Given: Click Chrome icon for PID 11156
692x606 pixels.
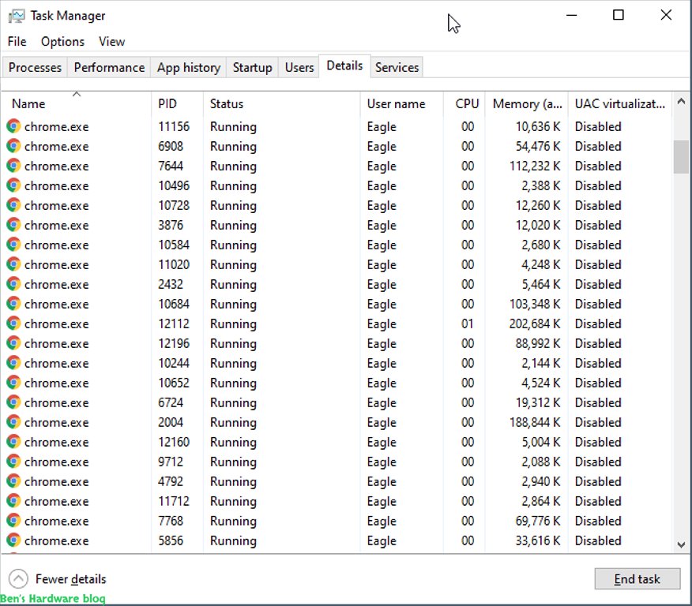Looking at the screenshot, I should (x=13, y=126).
